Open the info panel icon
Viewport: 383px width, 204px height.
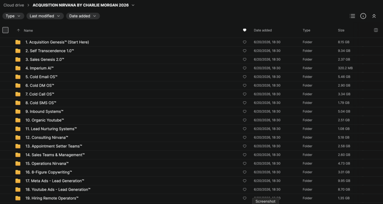(x=363, y=16)
